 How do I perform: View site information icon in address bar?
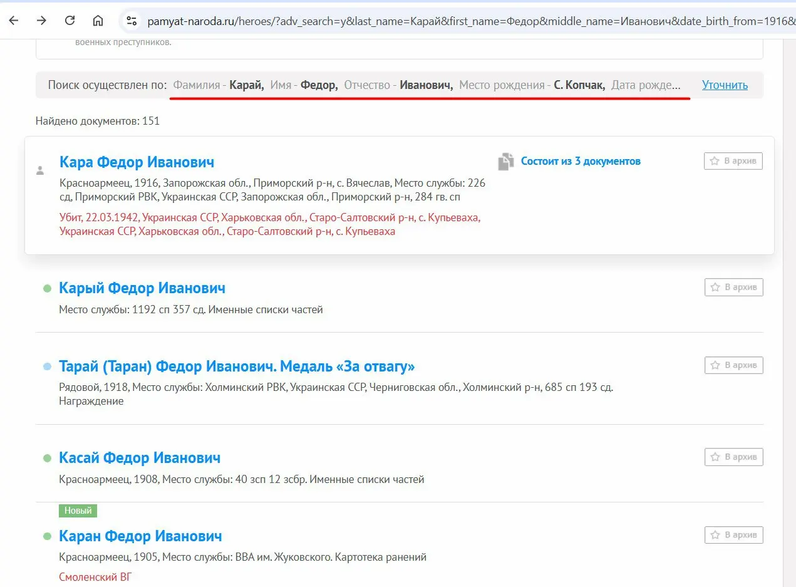click(x=132, y=21)
